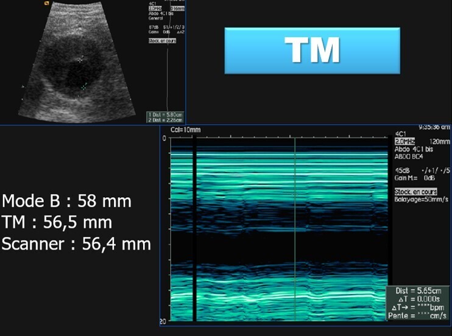Select the upper caliper cross on the B-mode image
The height and width of the screenshot is (336, 452).
[x=81, y=59]
